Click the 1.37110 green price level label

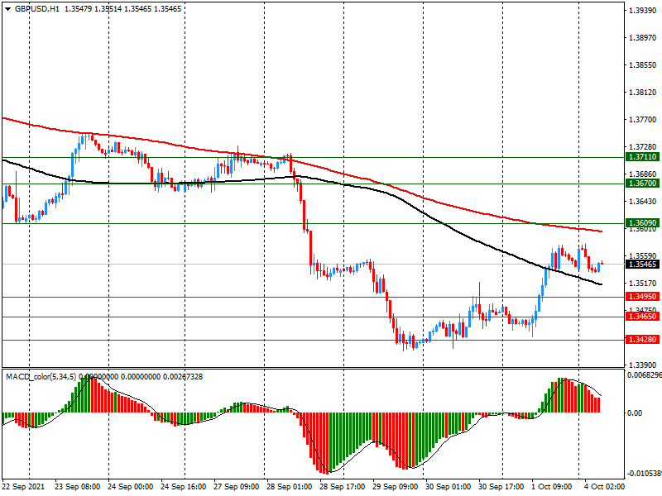643,157
